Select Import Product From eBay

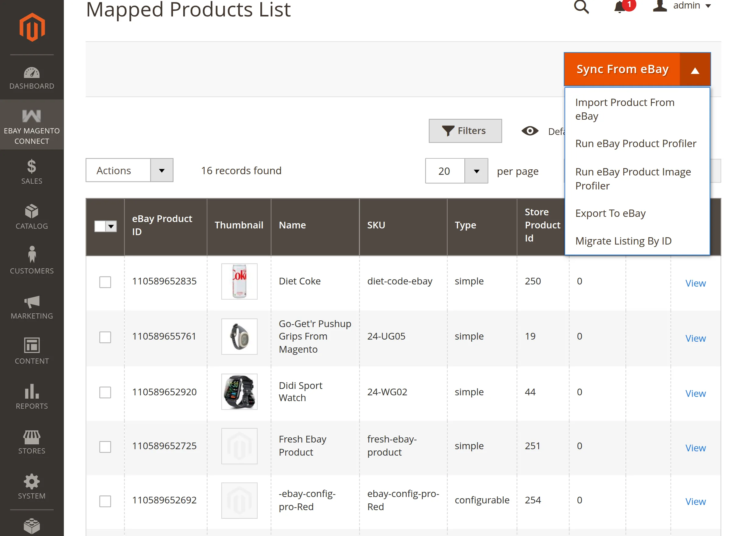pyautogui.click(x=637, y=109)
